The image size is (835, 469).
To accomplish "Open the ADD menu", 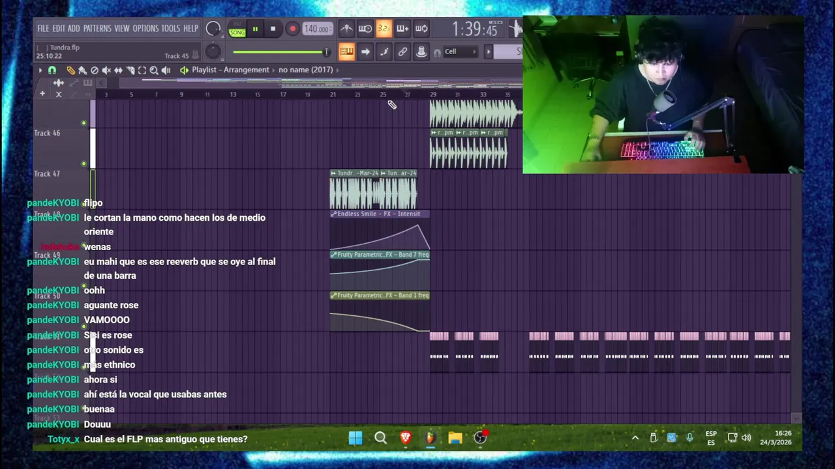I will point(74,29).
